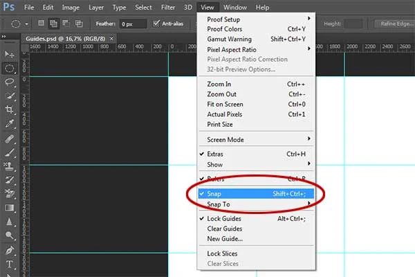Select the Eyedropper tool
This screenshot has height=277, width=415.
tap(10, 123)
